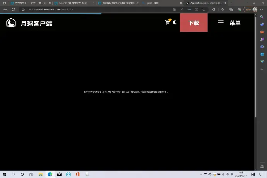The width and height of the screenshot is (267, 178).
Task: Open the sidebar Microsoft 365 icon
Action: (x=262, y=46)
